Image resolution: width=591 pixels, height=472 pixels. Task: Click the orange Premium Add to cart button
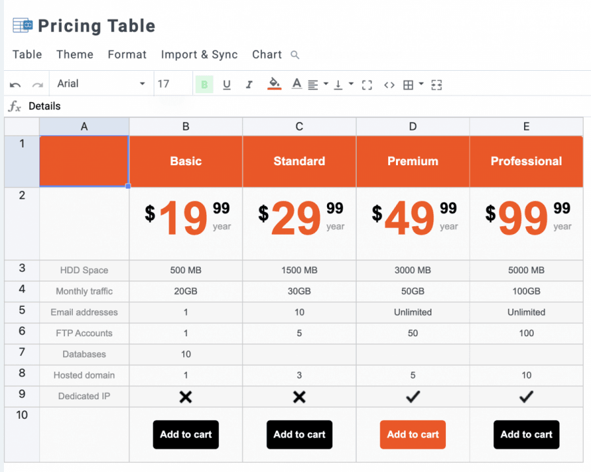pyautogui.click(x=412, y=435)
